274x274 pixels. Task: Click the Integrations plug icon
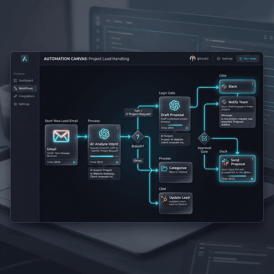(x=15, y=96)
